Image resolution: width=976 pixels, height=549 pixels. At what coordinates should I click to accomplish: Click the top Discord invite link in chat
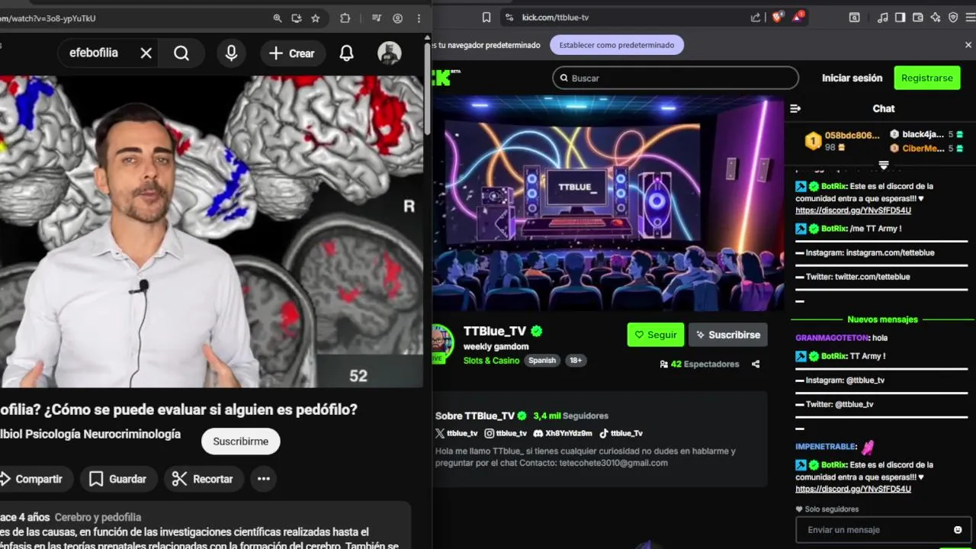point(853,210)
